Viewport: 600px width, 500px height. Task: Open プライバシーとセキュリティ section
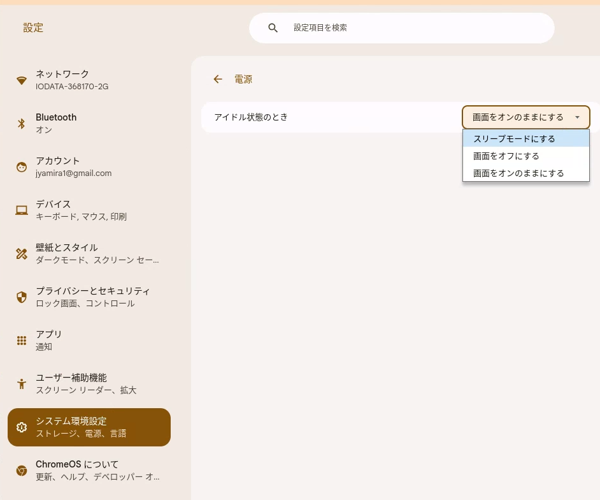(x=89, y=297)
